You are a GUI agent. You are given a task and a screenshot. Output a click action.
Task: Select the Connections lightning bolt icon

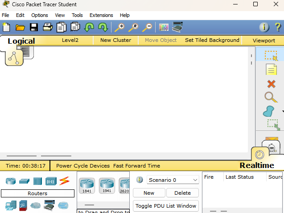(64, 181)
